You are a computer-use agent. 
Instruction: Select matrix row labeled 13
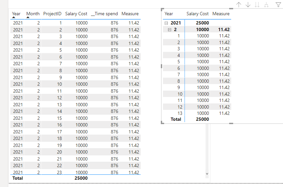point(197,114)
